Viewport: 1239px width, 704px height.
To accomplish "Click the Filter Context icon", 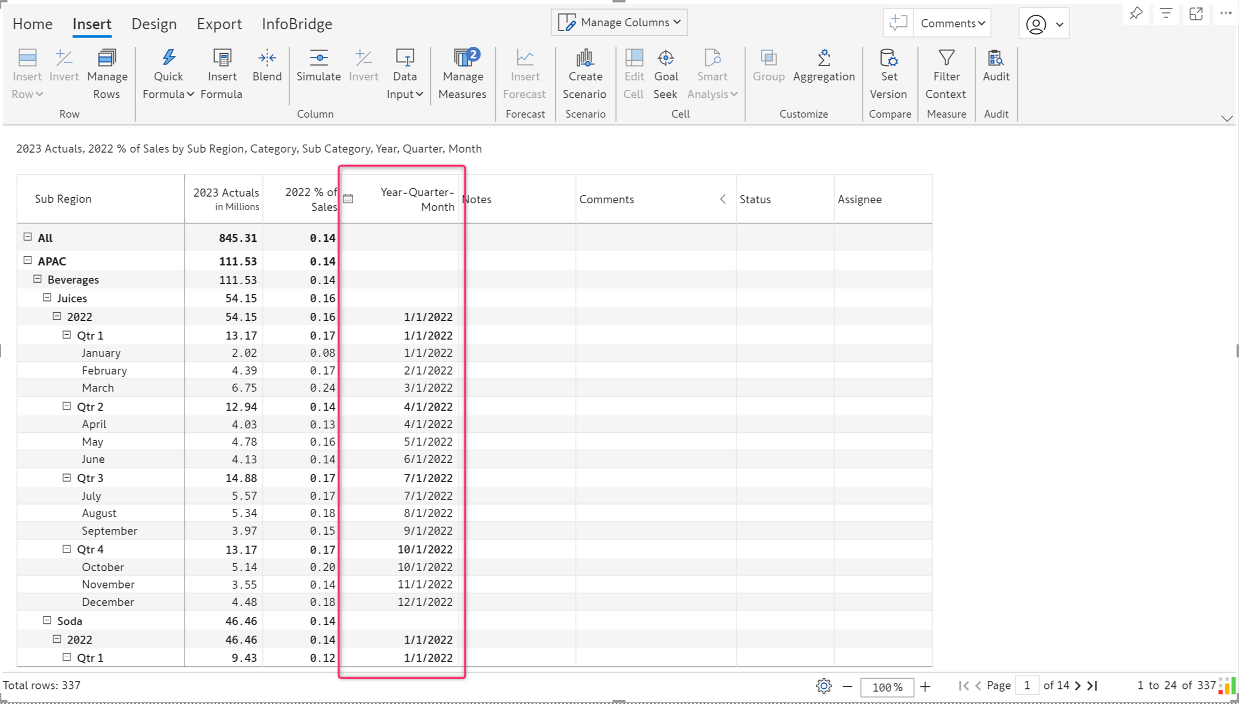I will click(946, 58).
